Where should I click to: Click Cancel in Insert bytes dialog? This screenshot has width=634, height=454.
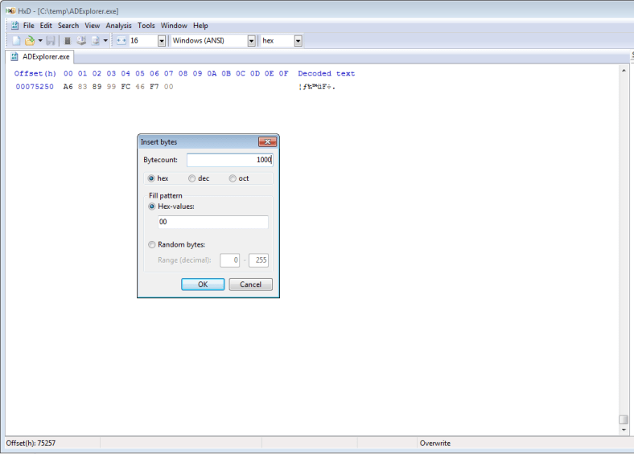point(250,284)
